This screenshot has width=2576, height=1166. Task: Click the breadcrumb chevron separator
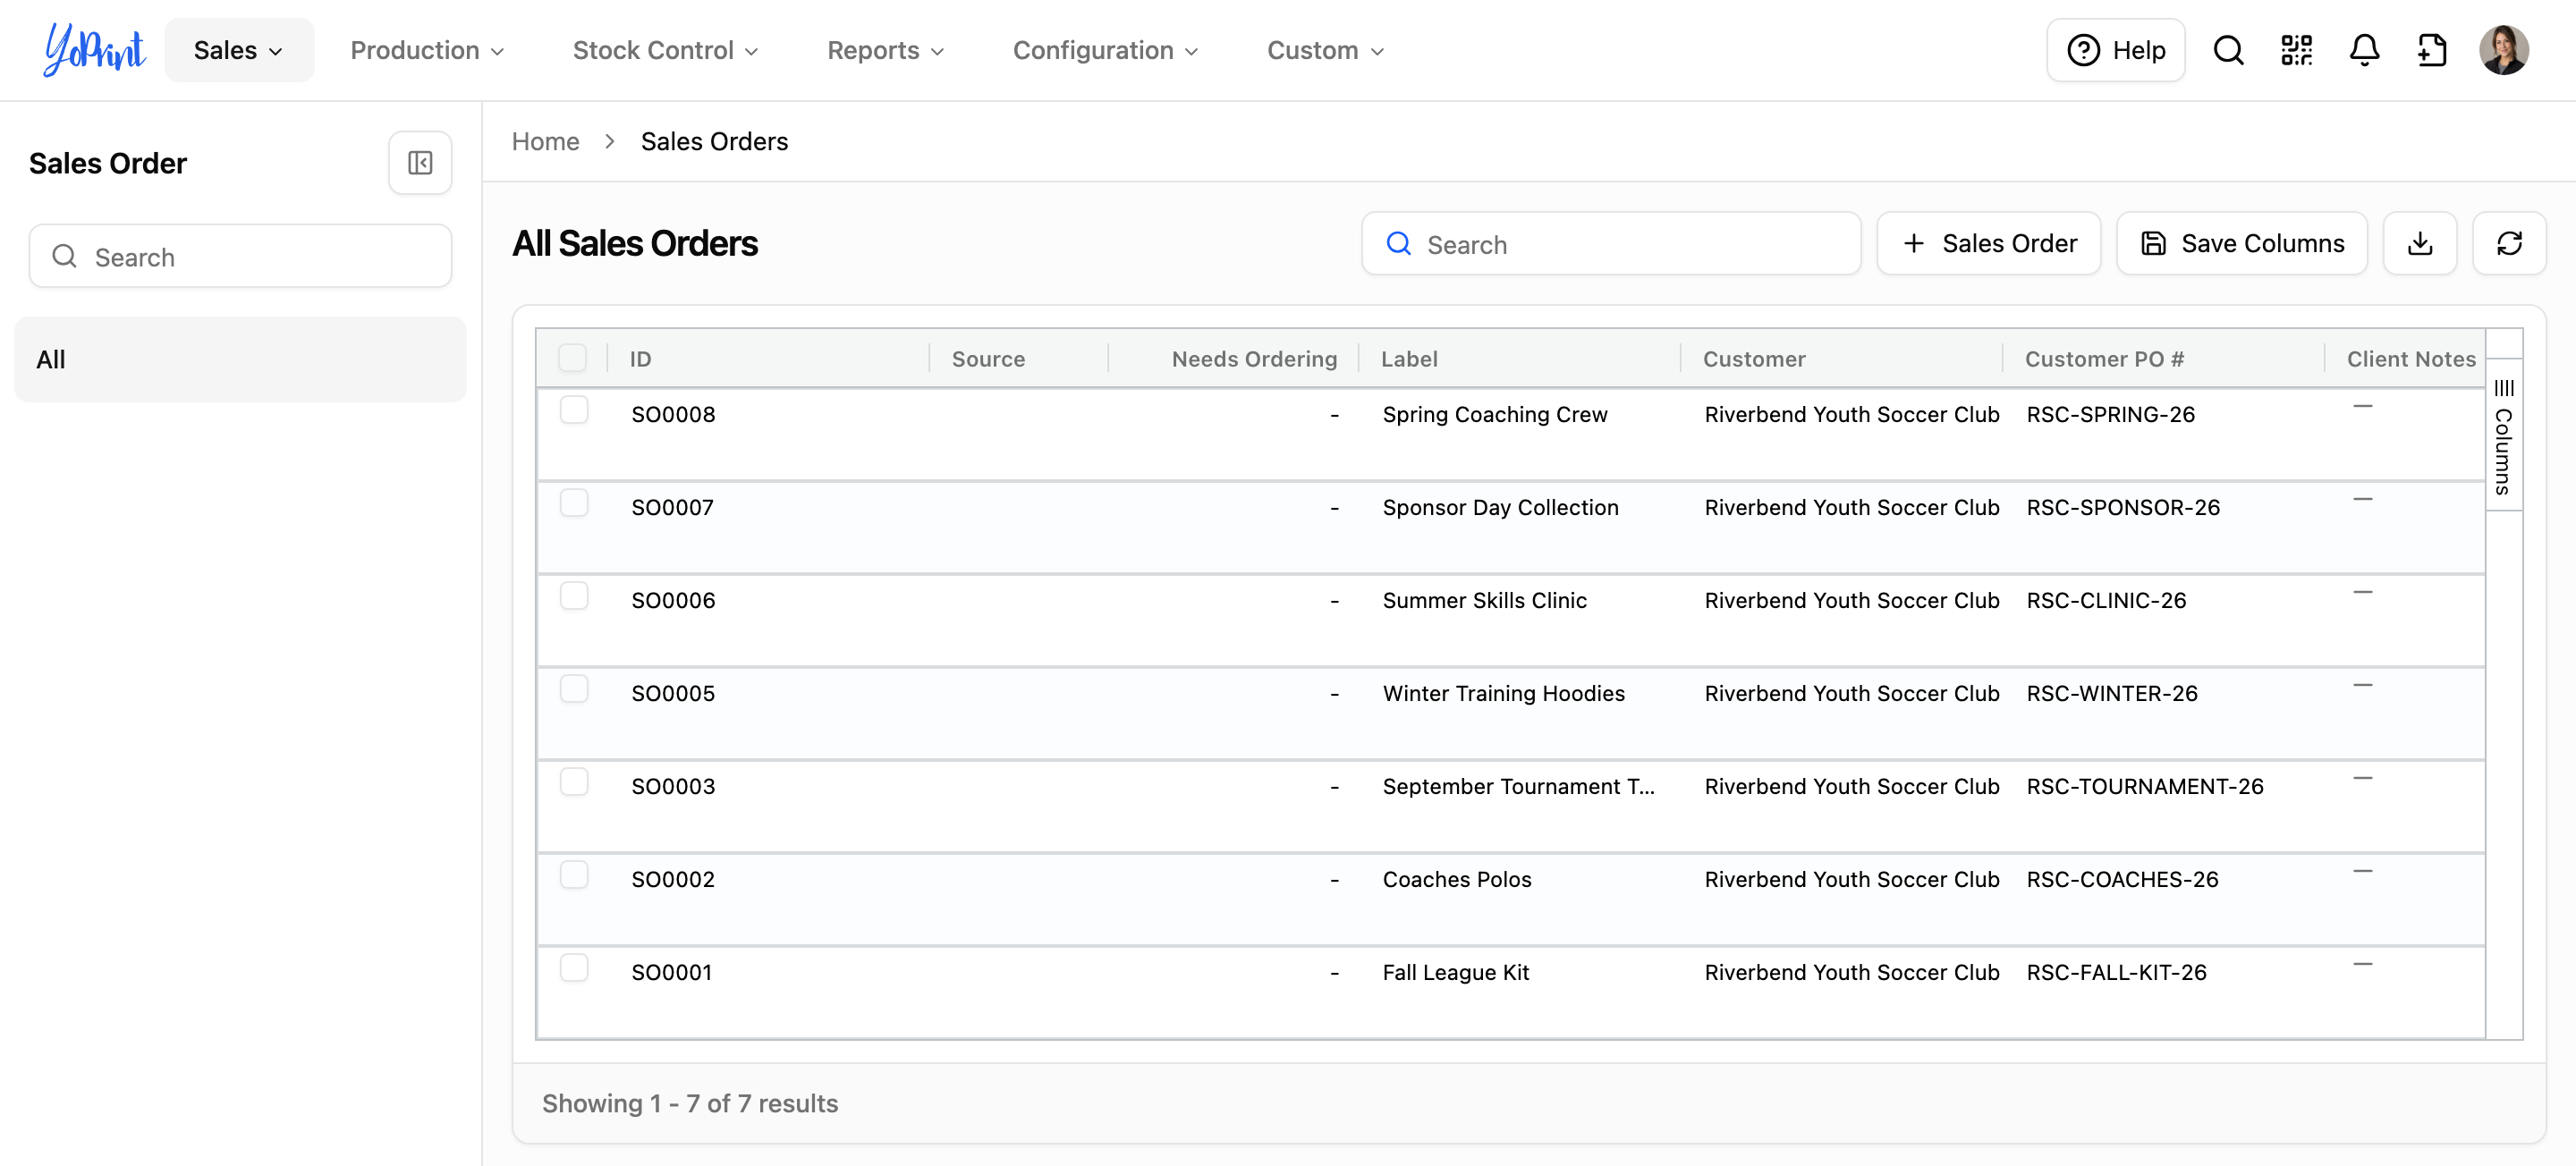point(610,141)
